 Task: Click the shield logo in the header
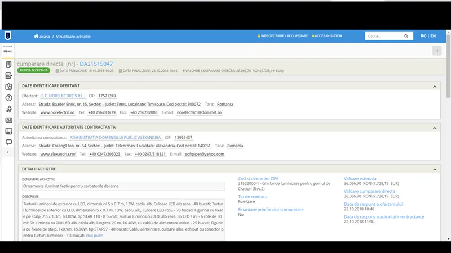tap(8, 36)
